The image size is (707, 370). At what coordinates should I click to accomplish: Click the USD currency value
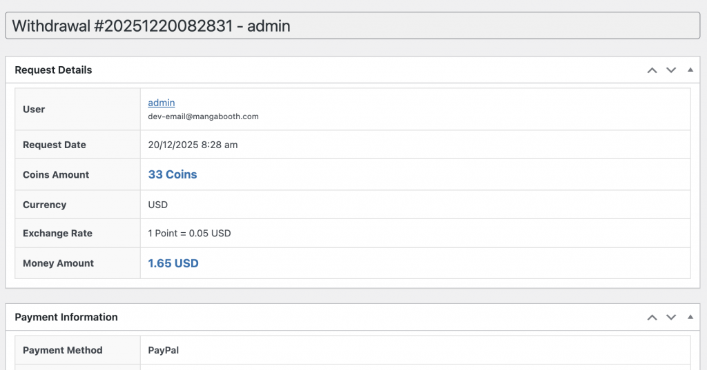(158, 205)
